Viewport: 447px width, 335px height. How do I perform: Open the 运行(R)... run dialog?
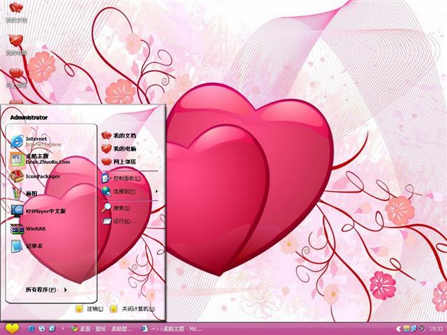click(119, 221)
